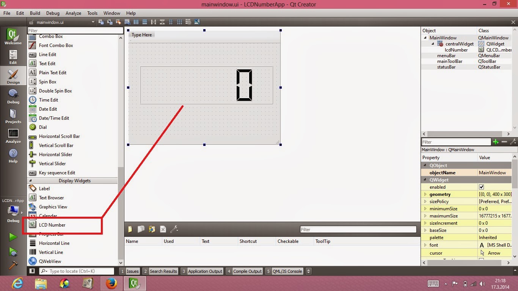
Task: Click the Break Layout toolbar icon
Action: 188,22
